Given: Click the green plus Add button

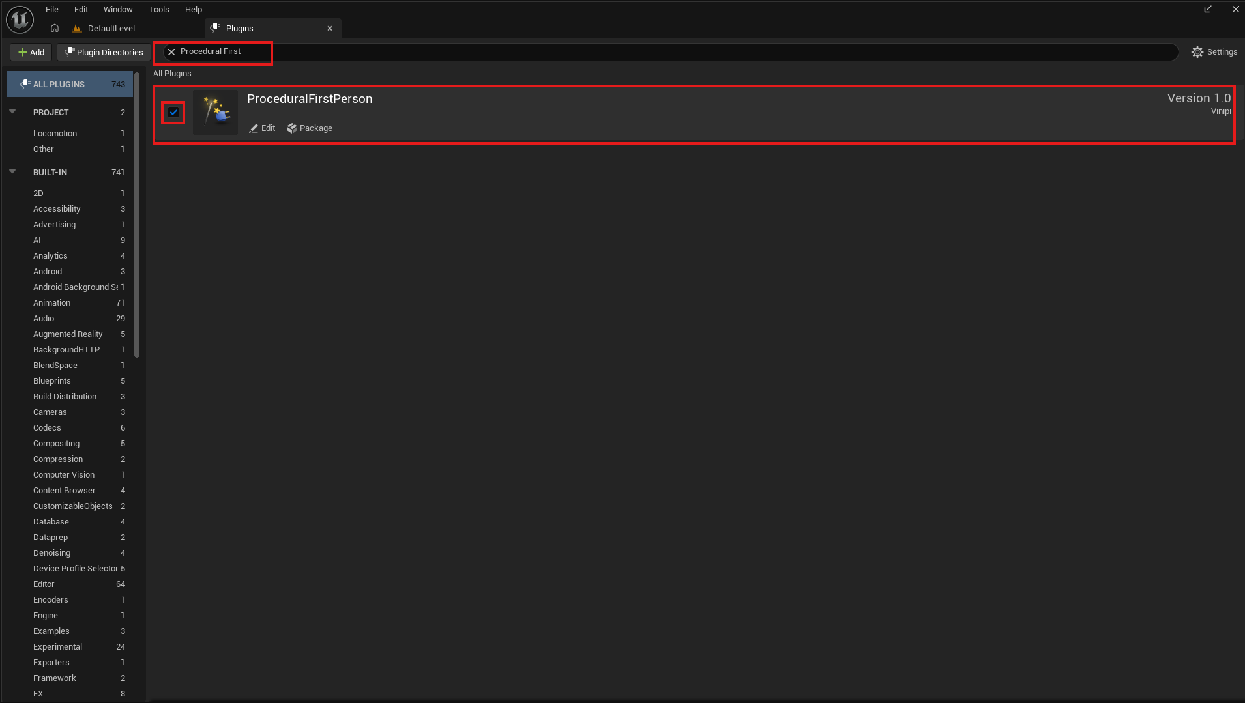Looking at the screenshot, I should click(31, 52).
